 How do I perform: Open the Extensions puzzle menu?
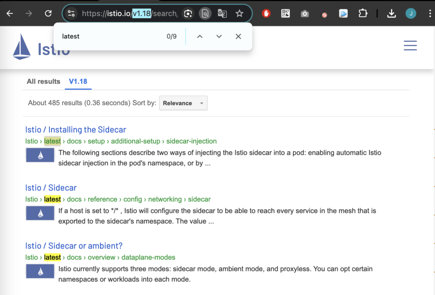(363, 13)
